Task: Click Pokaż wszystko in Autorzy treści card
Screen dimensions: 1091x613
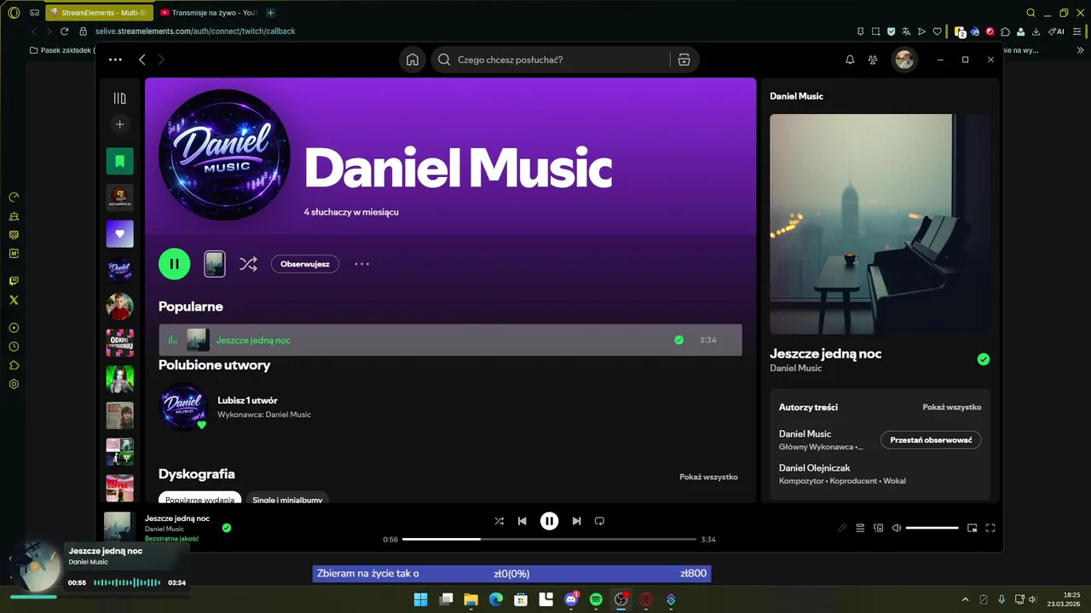Action: coord(951,407)
